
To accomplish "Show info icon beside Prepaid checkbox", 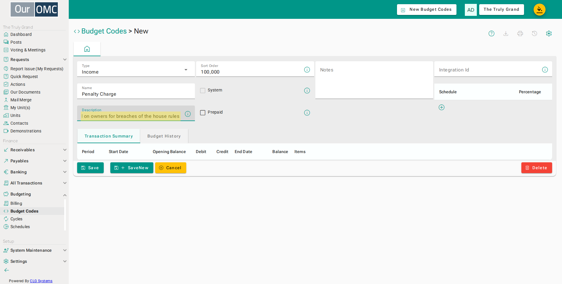I will coord(307,113).
